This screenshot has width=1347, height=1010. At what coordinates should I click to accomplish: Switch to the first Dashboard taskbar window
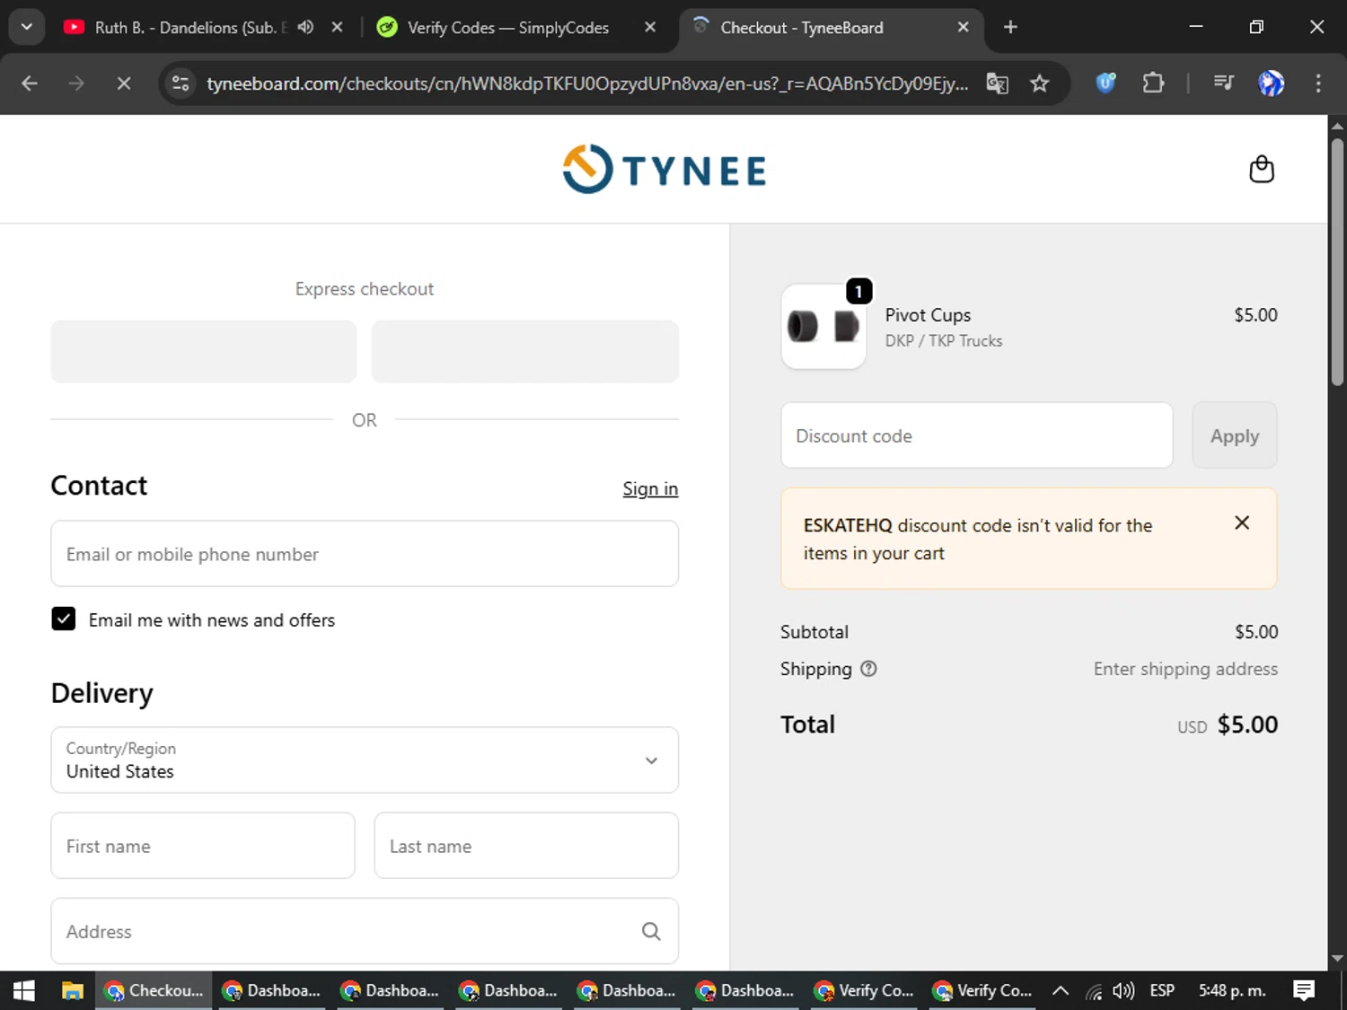click(x=271, y=990)
